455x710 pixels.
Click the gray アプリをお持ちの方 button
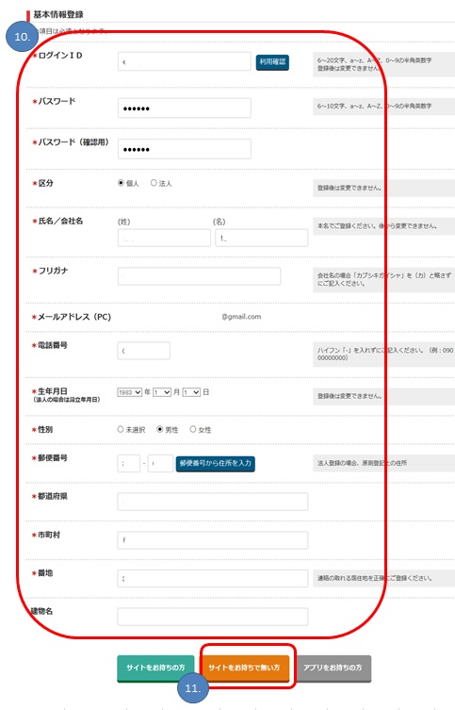[333, 669]
